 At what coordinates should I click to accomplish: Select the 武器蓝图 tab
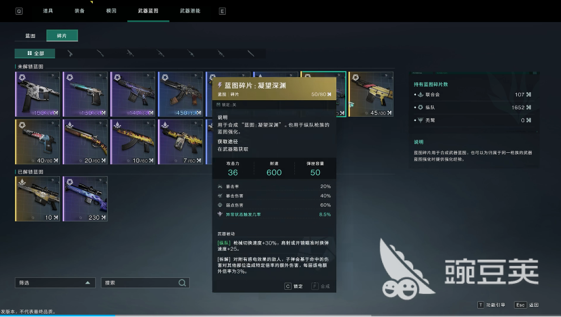click(x=148, y=11)
